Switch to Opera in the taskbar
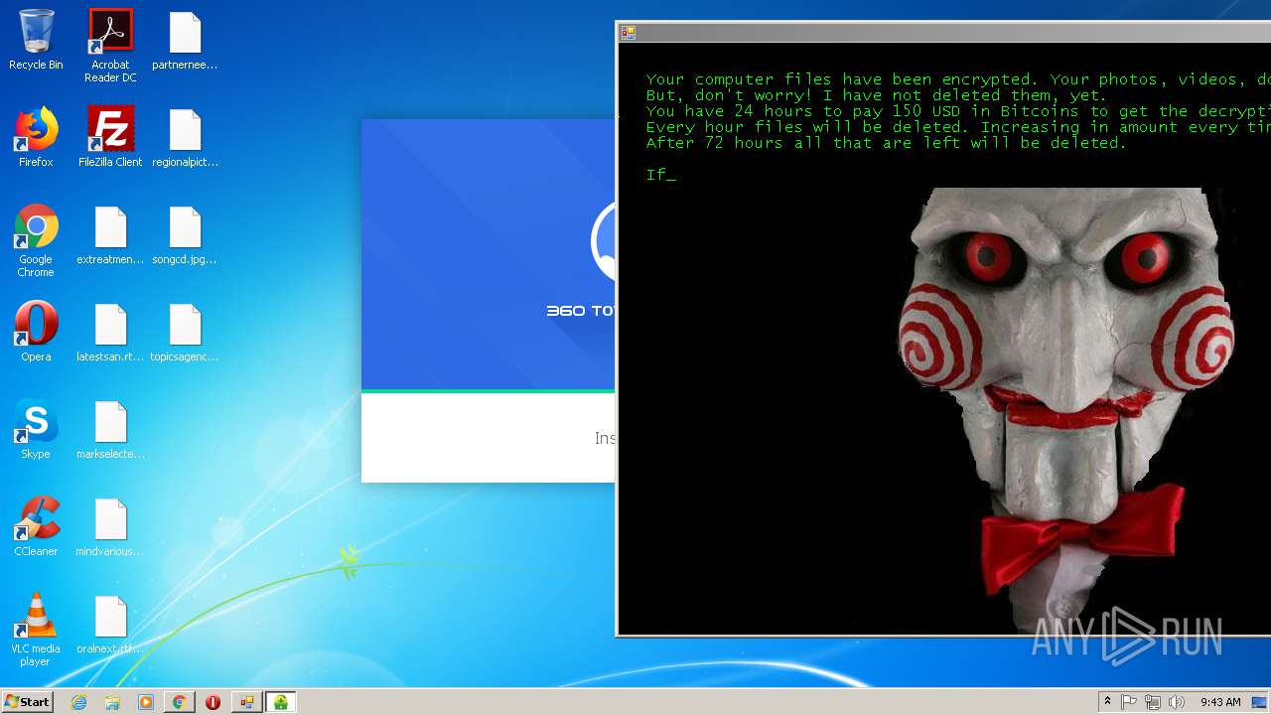 point(212,702)
